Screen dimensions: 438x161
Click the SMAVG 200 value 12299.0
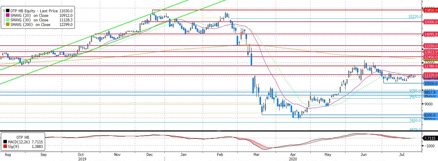tap(66, 25)
